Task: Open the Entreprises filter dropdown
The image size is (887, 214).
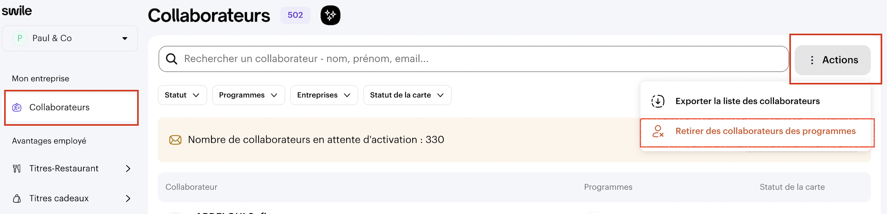Action: (x=324, y=95)
